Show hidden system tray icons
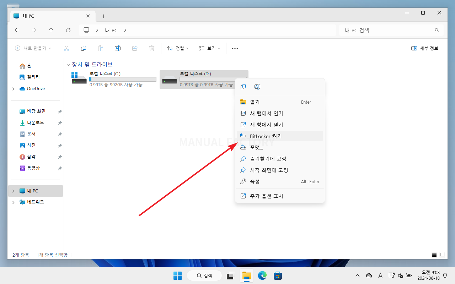455x284 pixels. coord(358,275)
